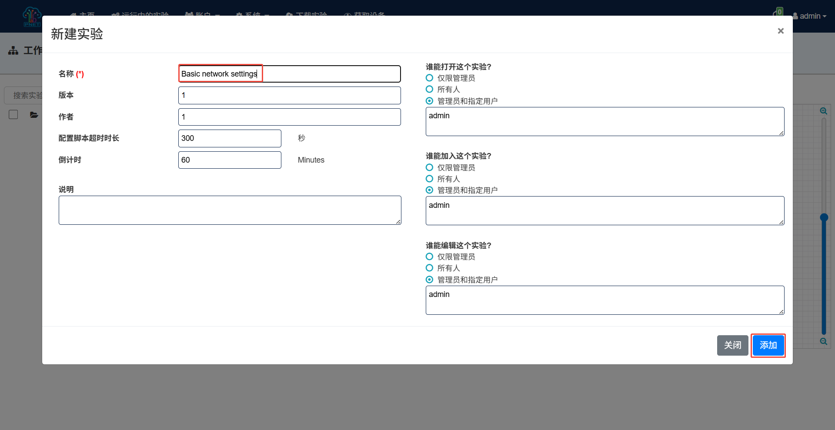Click the 说明 description textarea

pyautogui.click(x=230, y=210)
